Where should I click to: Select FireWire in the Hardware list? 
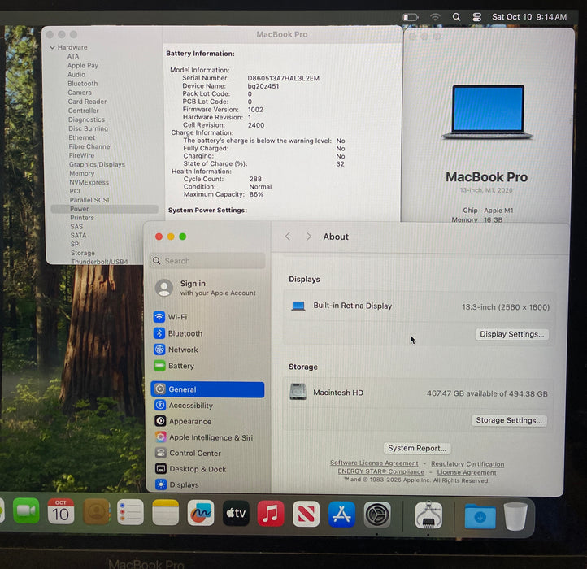coord(81,155)
